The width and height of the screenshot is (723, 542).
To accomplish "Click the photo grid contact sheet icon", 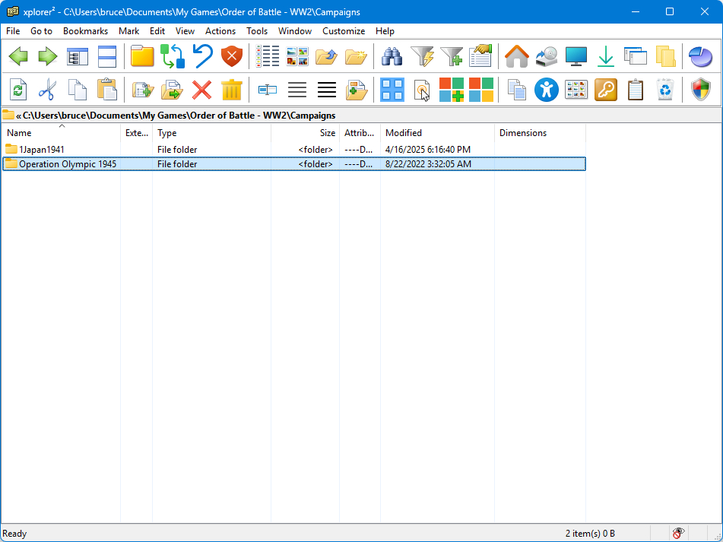I will tap(576, 90).
